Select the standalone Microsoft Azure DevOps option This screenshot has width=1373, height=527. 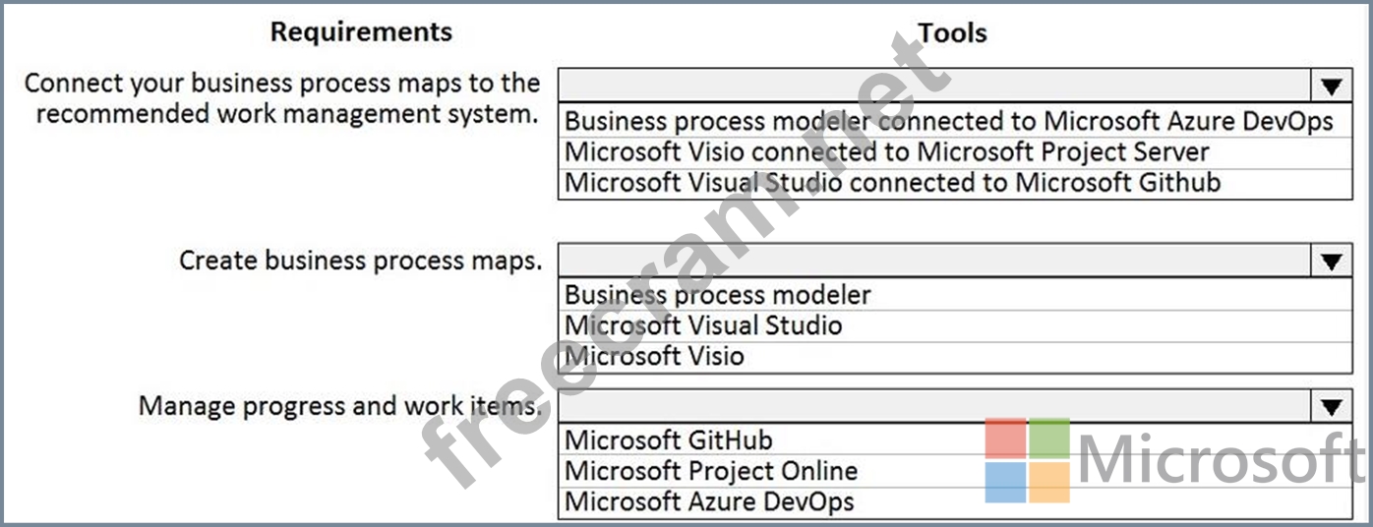(x=709, y=501)
